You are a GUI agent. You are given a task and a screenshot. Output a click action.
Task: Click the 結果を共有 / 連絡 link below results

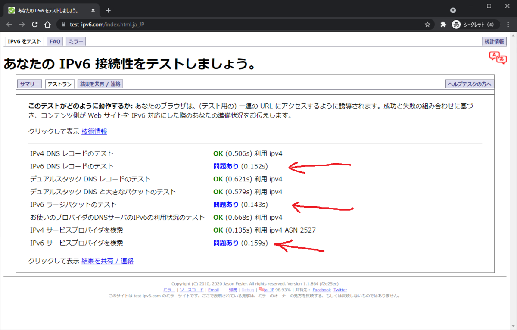107,261
